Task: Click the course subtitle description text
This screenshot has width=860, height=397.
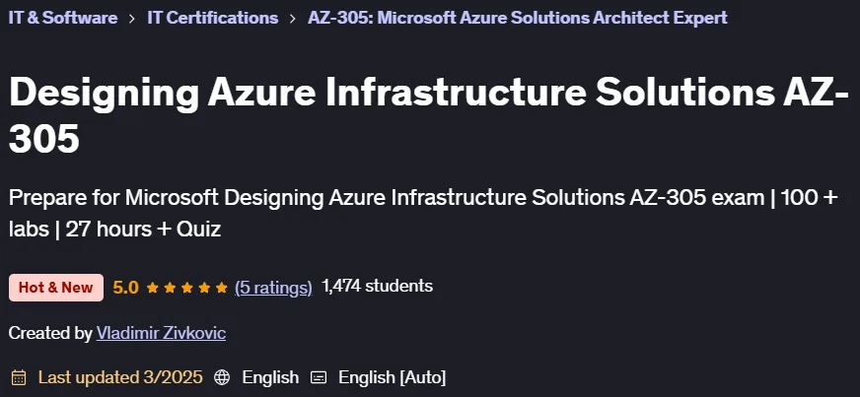Action: (423, 213)
